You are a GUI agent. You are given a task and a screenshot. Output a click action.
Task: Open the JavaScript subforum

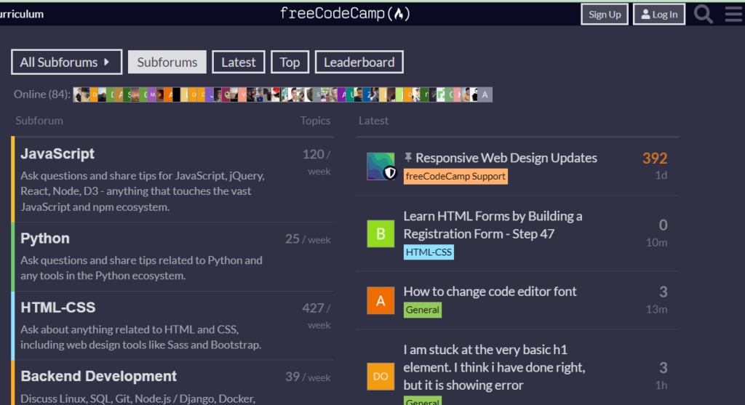coord(57,154)
